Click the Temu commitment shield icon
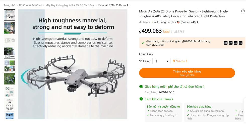 tap(141, 99)
